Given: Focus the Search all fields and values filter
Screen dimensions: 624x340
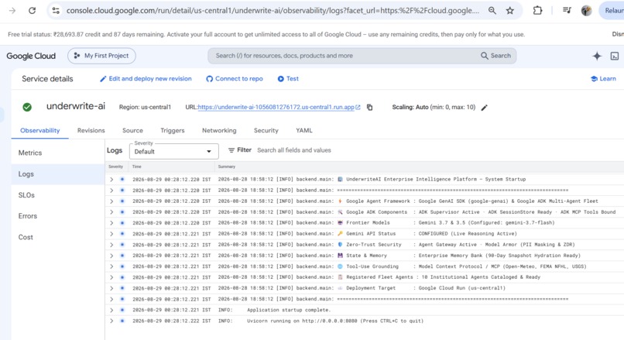Looking at the screenshot, I should (294, 150).
